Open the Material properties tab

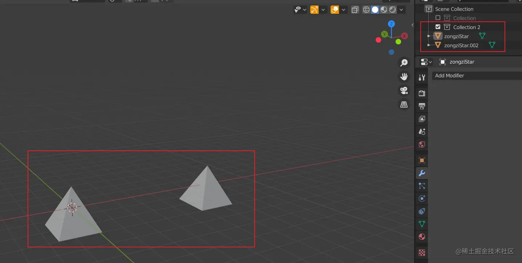[422, 237]
